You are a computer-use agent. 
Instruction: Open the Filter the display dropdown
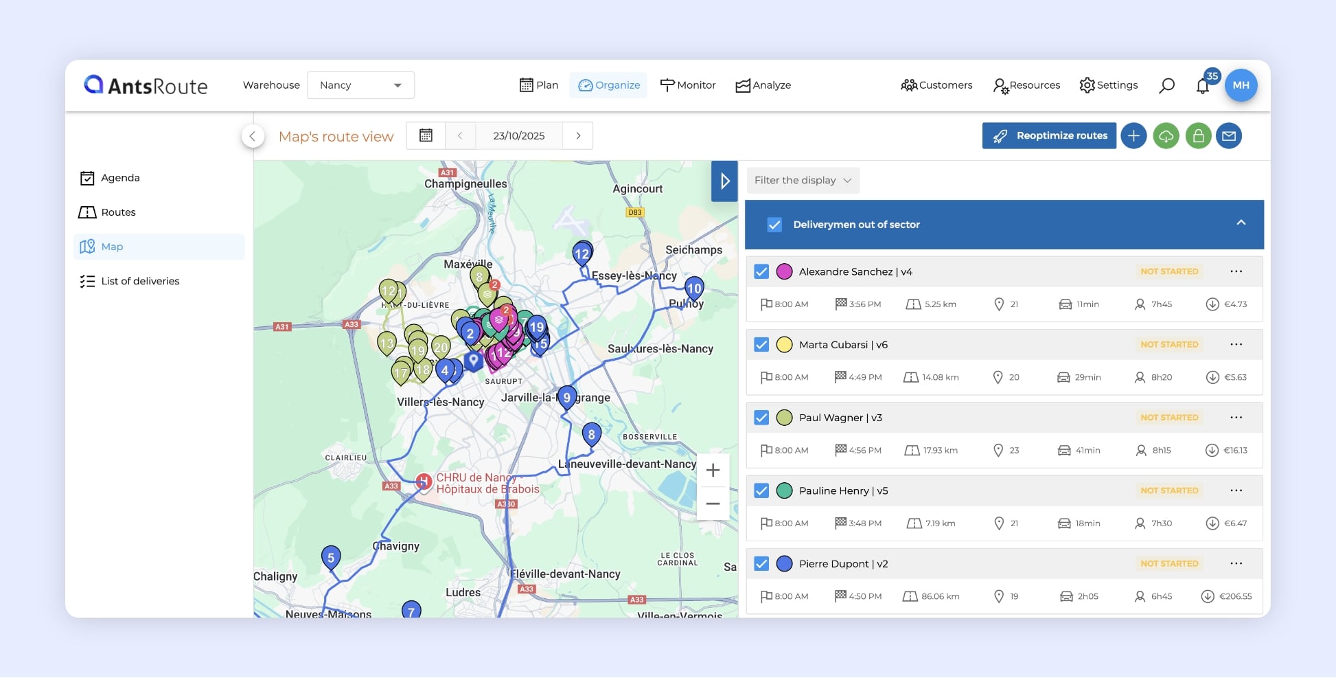(803, 180)
